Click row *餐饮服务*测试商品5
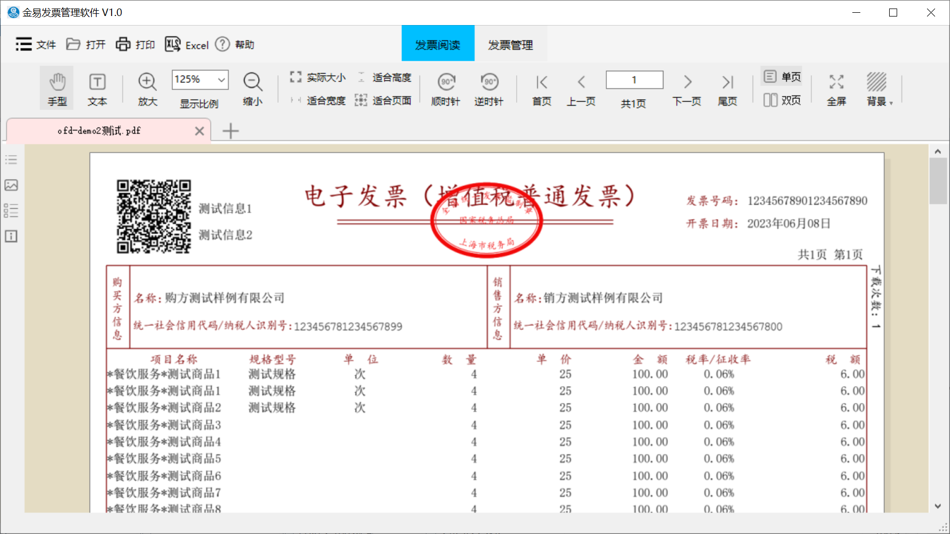The image size is (950, 534). [486, 458]
